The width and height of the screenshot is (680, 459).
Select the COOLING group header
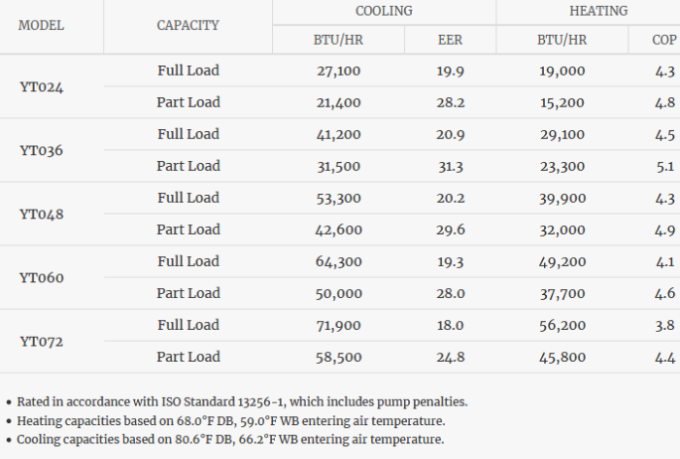(x=384, y=11)
